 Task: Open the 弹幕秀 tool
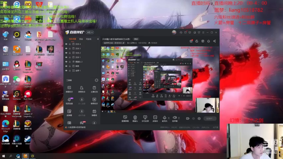(x=94, y=113)
